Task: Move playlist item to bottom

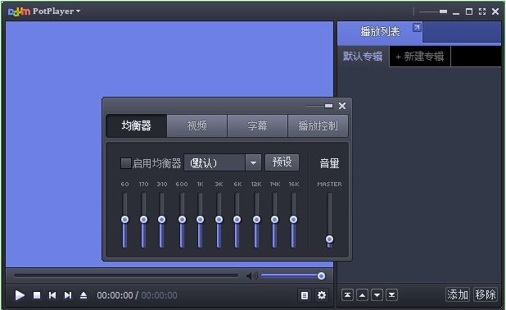Action: pos(391,295)
